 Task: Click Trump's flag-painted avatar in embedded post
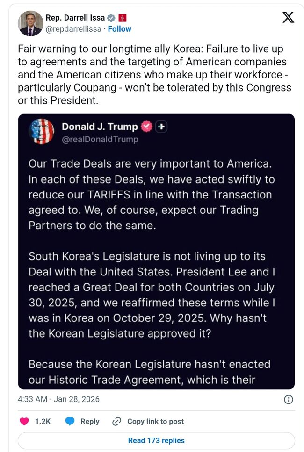click(41, 131)
